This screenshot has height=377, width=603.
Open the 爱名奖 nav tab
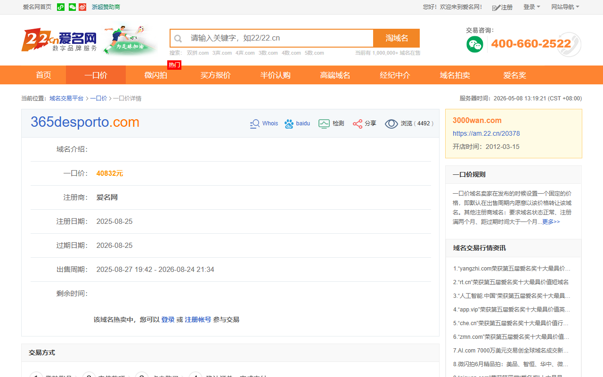pyautogui.click(x=514, y=75)
